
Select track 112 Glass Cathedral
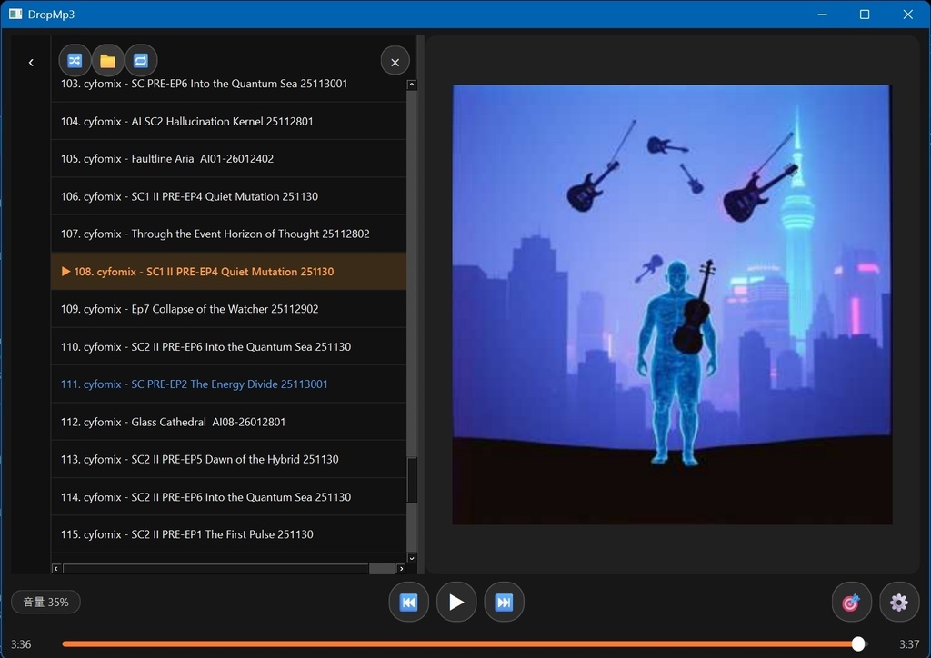tap(228, 422)
